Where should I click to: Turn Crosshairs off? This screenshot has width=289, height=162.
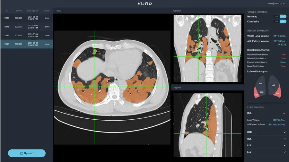[276, 21]
